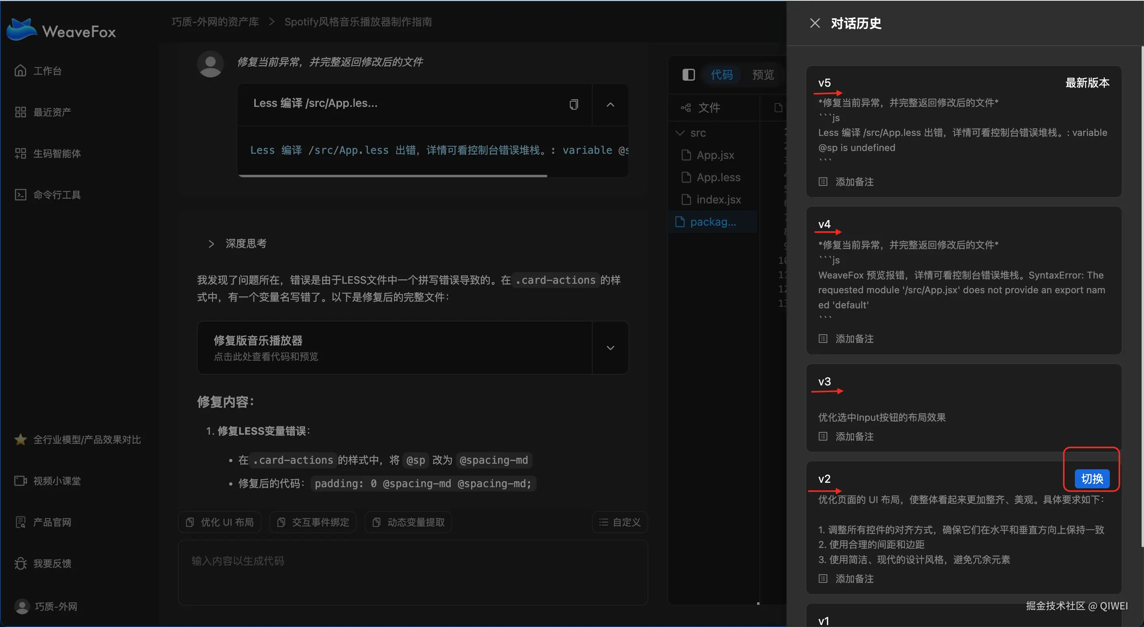Click the note icon in v3 card
The image size is (1144, 627).
(823, 436)
